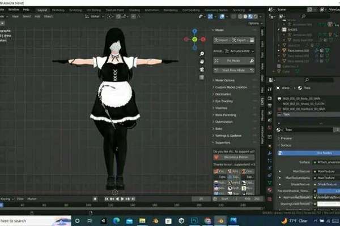Image resolution: width=340 pixels, height=226 pixels.
Task: Expand the Visemes section
Action: click(x=221, y=108)
